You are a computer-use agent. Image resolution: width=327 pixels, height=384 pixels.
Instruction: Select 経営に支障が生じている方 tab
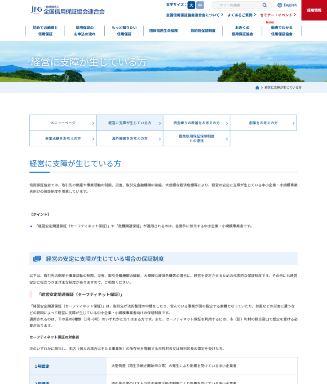130,123
